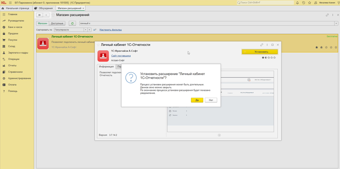The image size is (340, 169).
Task: Click 1С:Франчайзи А-Софт in the list row
Action: pos(64,47)
